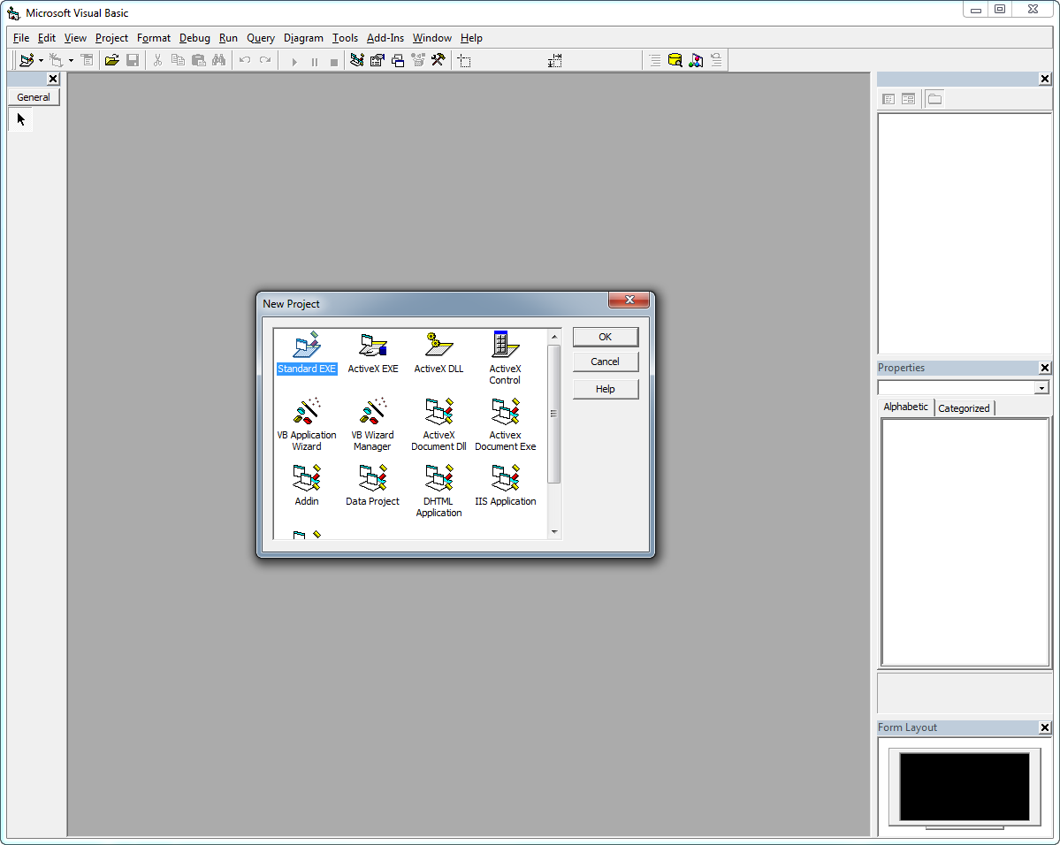This screenshot has height=845, width=1060.
Task: Confirm New Project dialog with OK
Action: click(606, 337)
